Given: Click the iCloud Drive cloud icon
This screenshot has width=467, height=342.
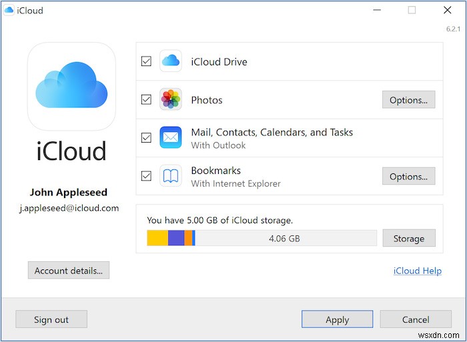Looking at the screenshot, I should tap(171, 61).
